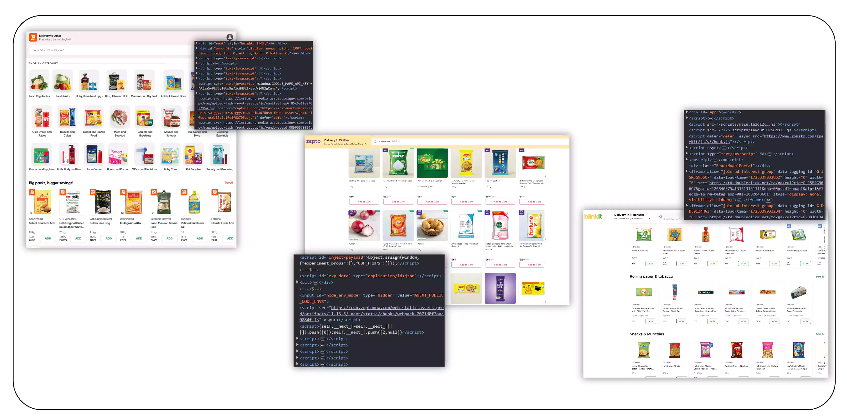Image resolution: width=847 pixels, height=420 pixels.
Task: Click the Instamart search for Conditioner field
Action: pos(112,50)
